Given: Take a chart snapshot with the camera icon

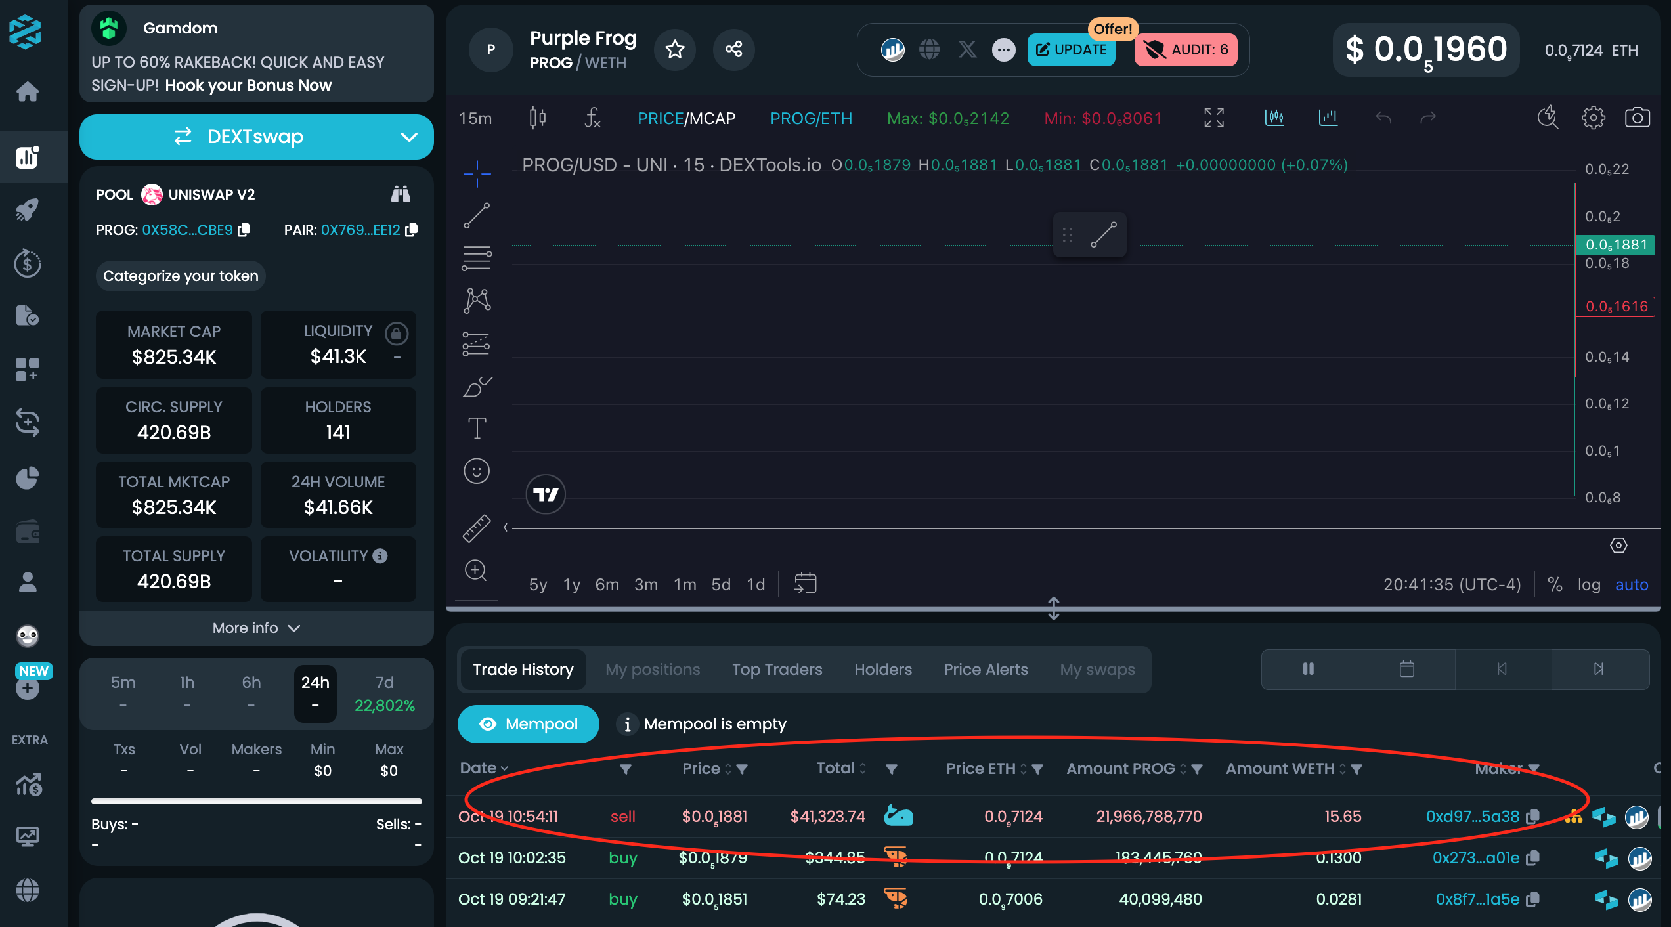Looking at the screenshot, I should point(1638,118).
